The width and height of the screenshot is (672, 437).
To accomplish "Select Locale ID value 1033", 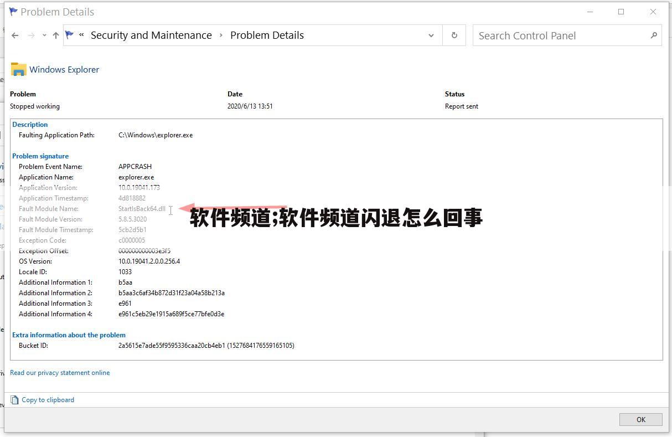I will 125,272.
